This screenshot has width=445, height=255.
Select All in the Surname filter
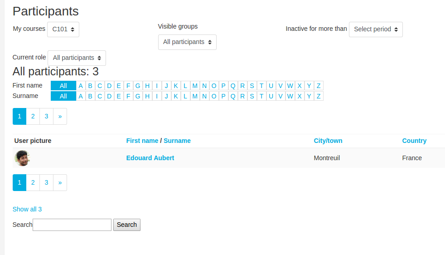click(x=63, y=96)
